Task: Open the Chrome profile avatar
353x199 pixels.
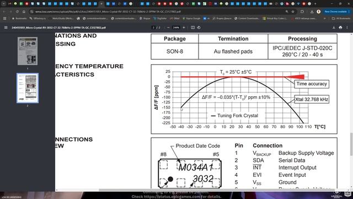Action: click(318, 12)
